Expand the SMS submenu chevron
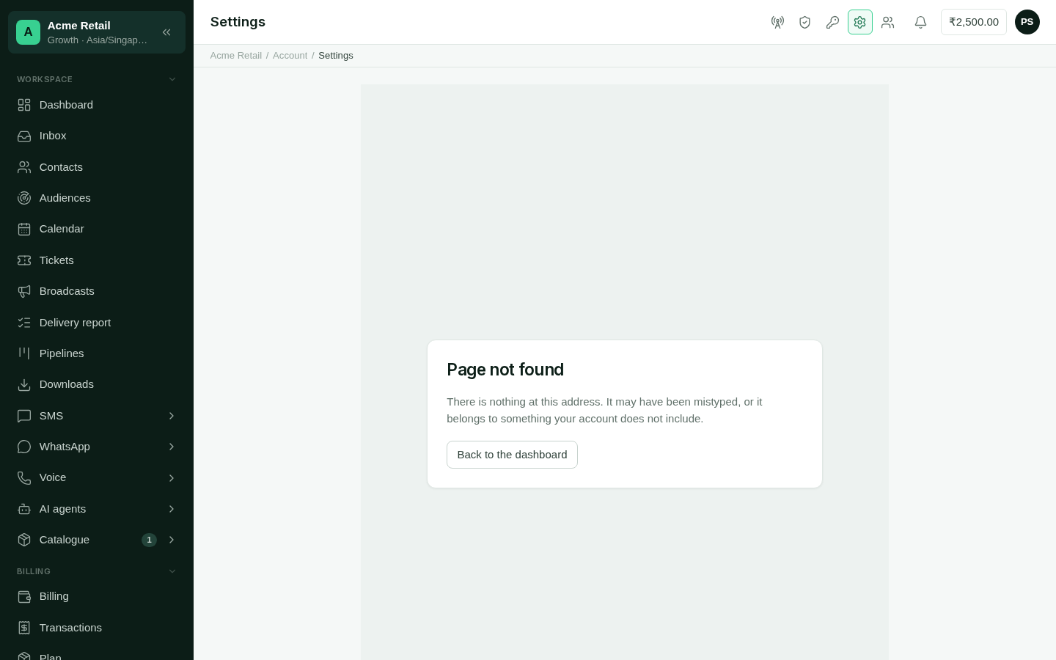The image size is (1056, 660). pyautogui.click(x=172, y=416)
